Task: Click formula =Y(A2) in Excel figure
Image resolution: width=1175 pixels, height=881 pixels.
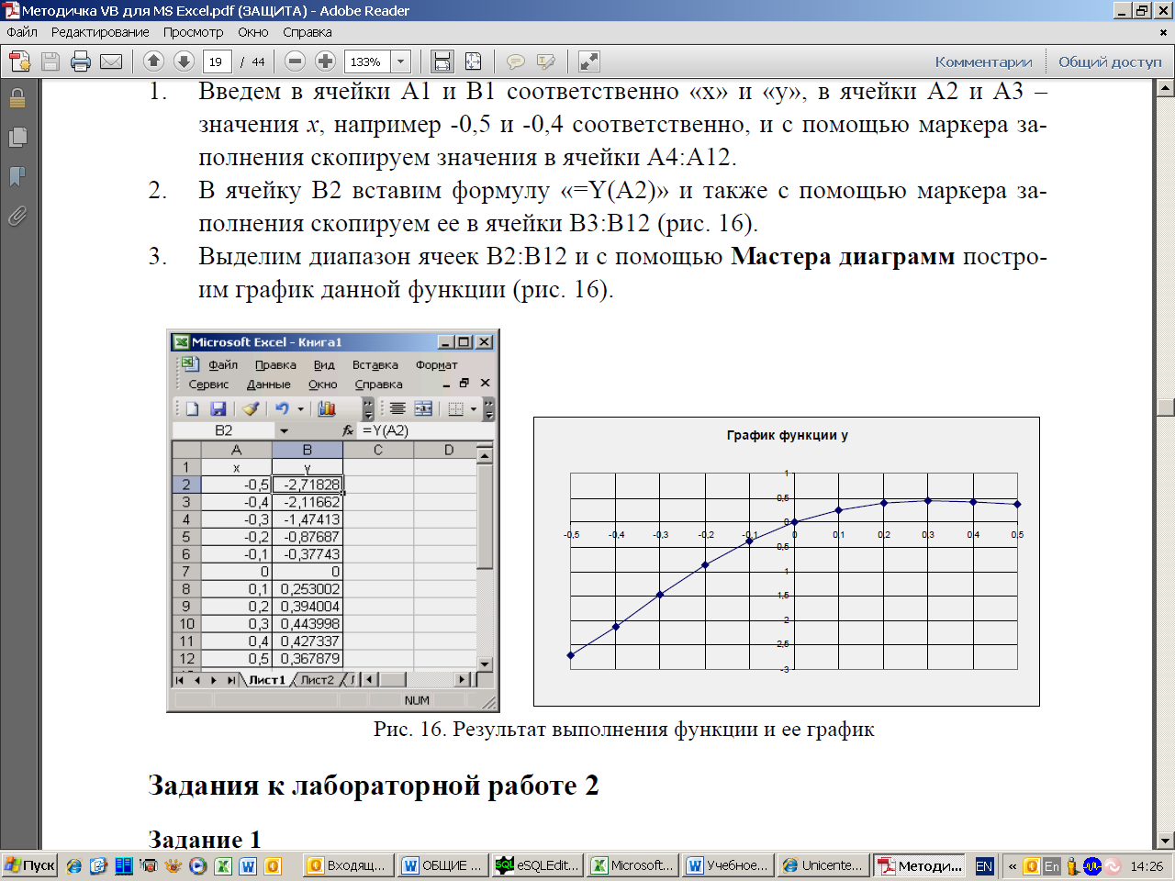Action: point(386,430)
